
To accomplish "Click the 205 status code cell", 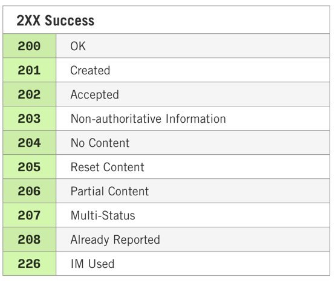I will point(30,167).
